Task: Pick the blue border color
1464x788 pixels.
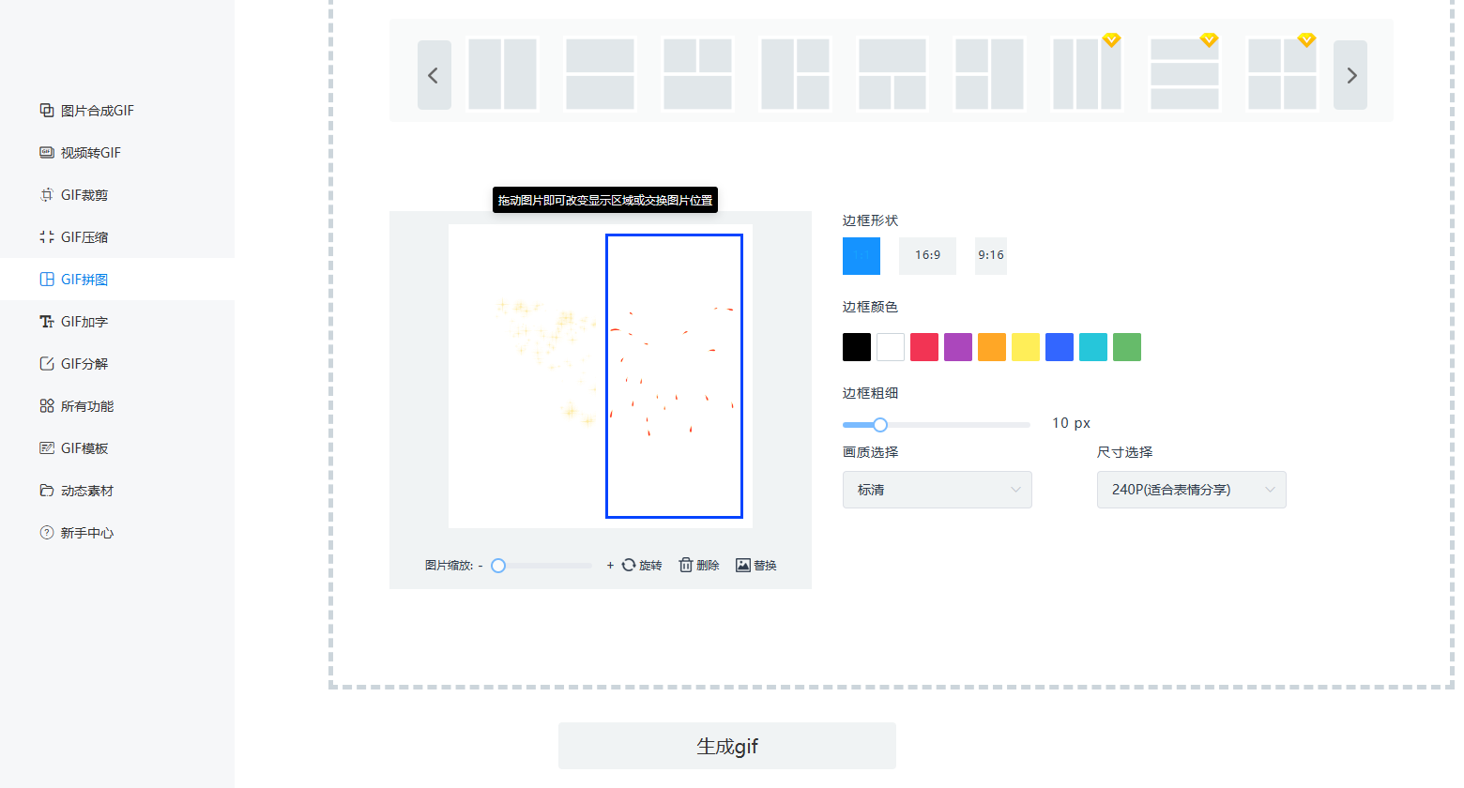Action: (x=1060, y=347)
